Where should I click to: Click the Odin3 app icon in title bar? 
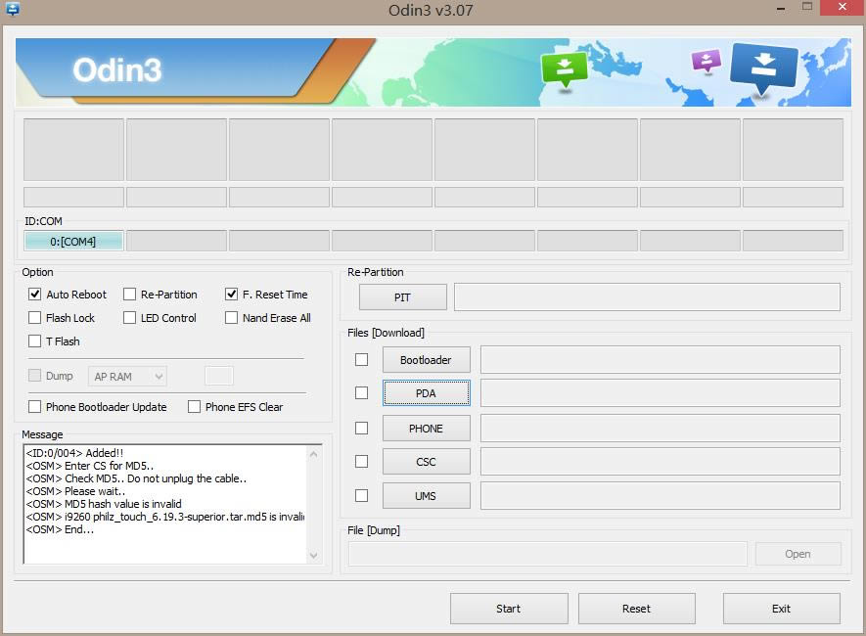point(13,10)
